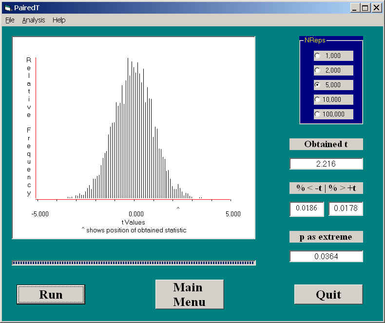Minimize the PairedT window
Screen dimensions: 385x323
point(355,8)
